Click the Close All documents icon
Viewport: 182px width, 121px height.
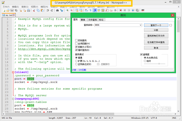[24, 10]
